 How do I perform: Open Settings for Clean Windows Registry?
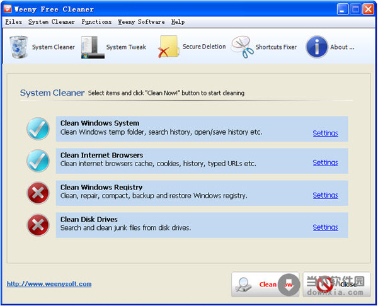pyautogui.click(x=325, y=195)
